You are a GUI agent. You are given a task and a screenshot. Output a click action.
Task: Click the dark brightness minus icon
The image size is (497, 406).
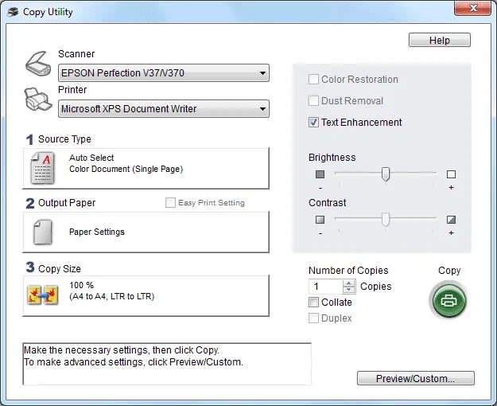point(320,174)
